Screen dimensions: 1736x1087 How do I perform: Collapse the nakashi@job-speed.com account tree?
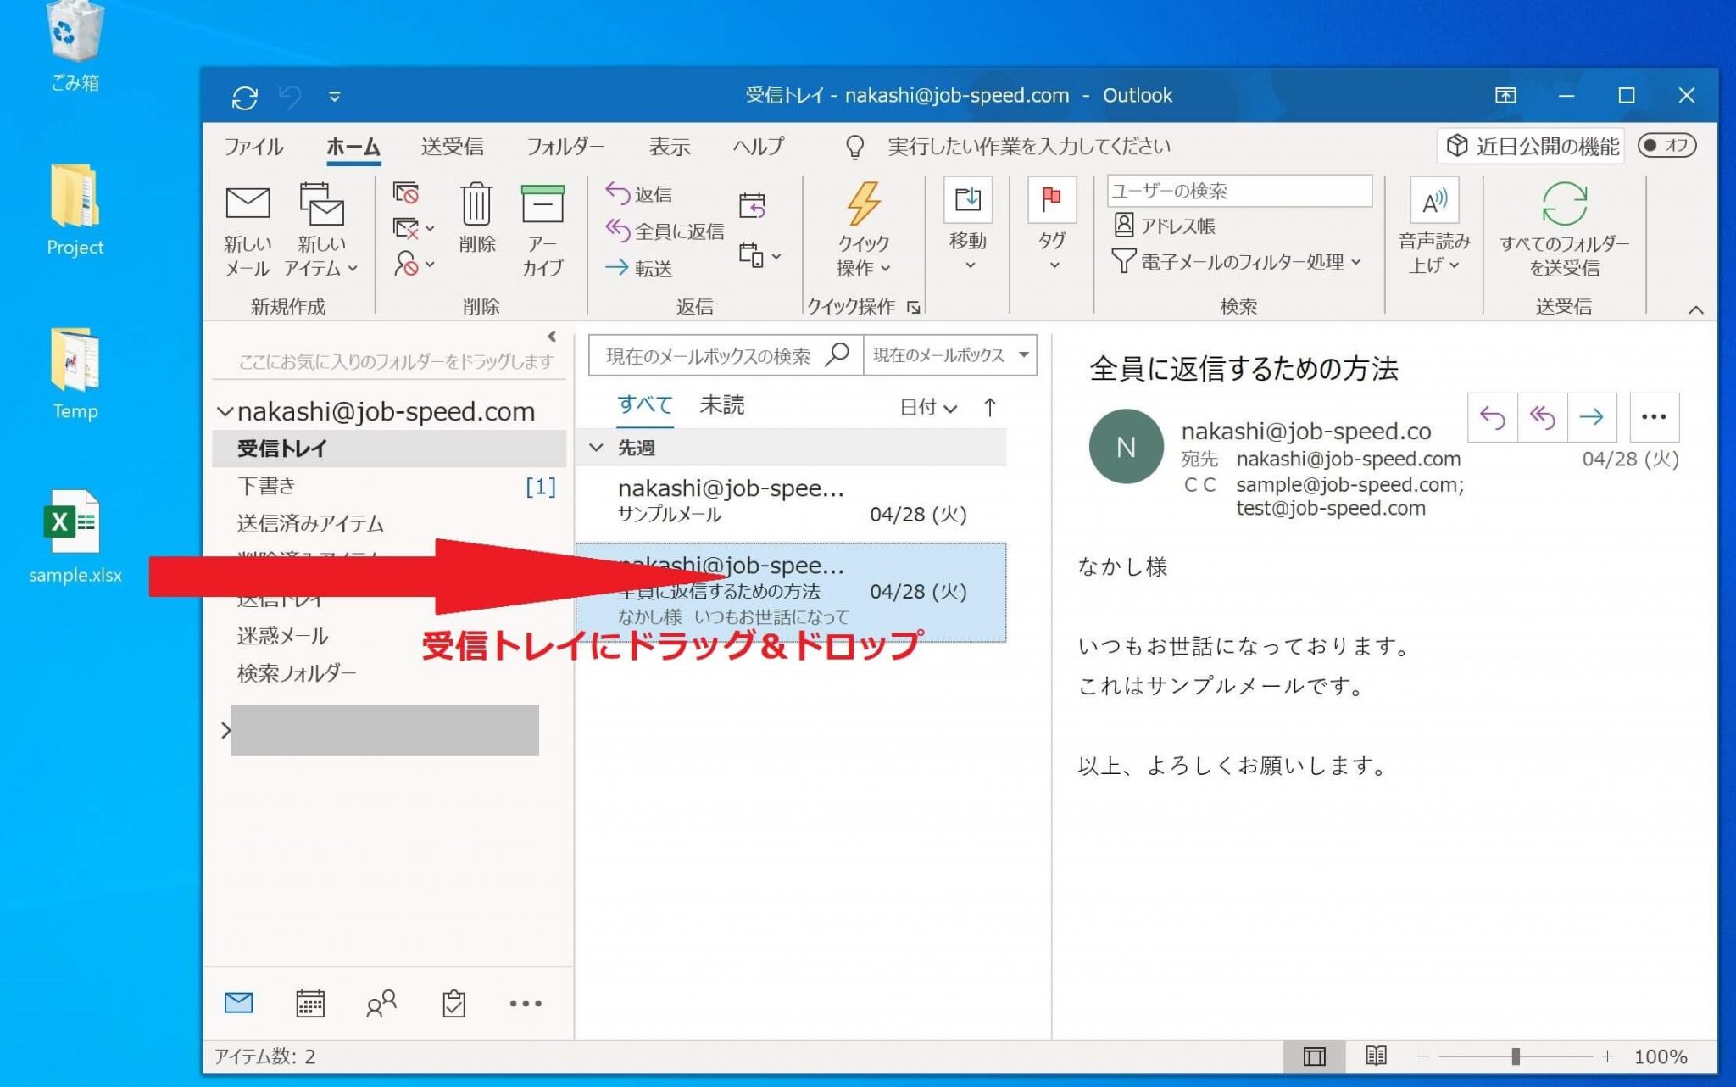(x=225, y=412)
